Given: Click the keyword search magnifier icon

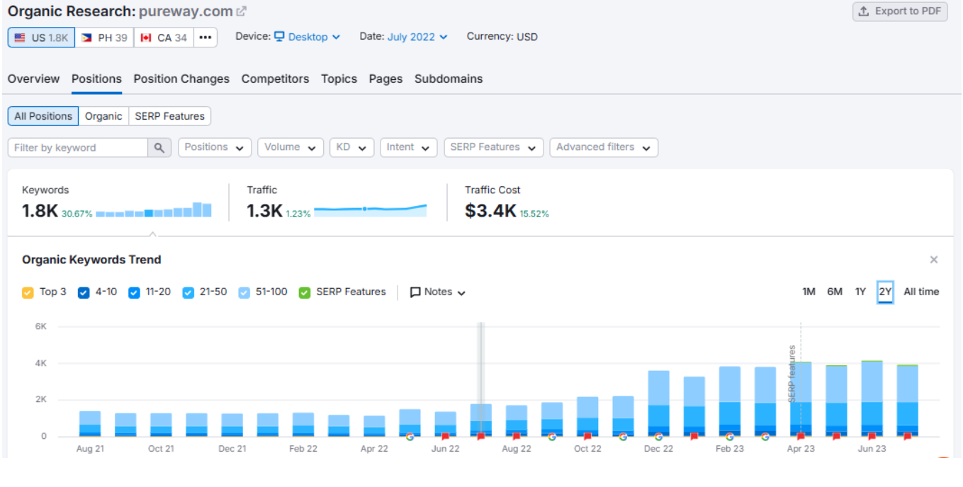Looking at the screenshot, I should click(159, 147).
